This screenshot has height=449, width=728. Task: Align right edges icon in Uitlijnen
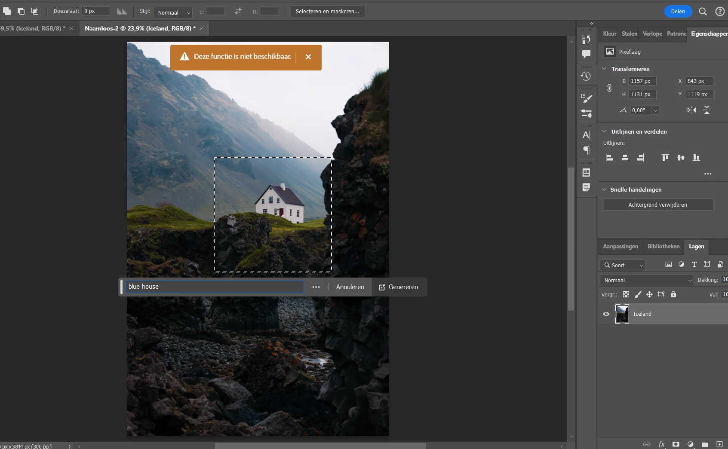point(640,158)
